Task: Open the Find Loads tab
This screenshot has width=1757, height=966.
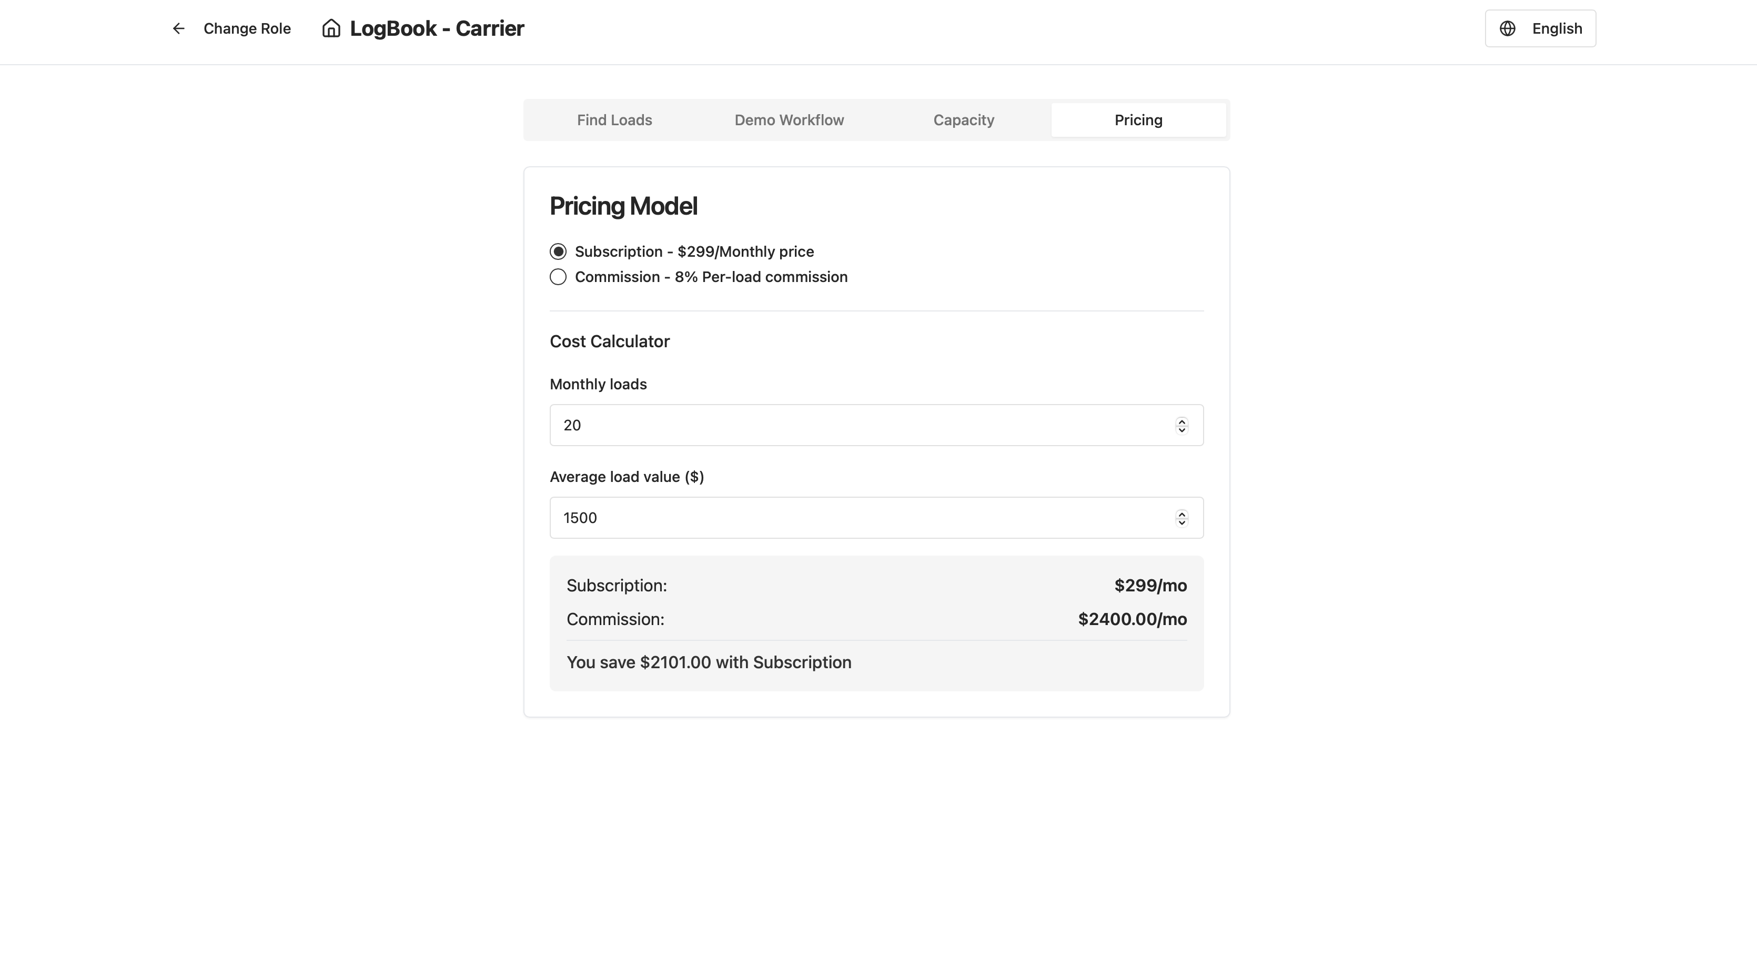Action: coord(614,120)
